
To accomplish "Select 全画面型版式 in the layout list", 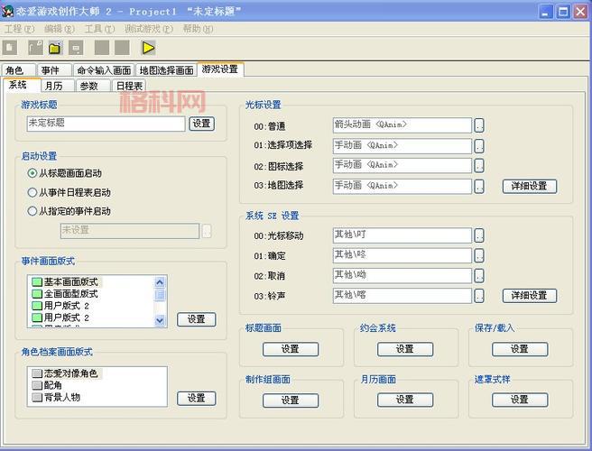I will tap(70, 294).
